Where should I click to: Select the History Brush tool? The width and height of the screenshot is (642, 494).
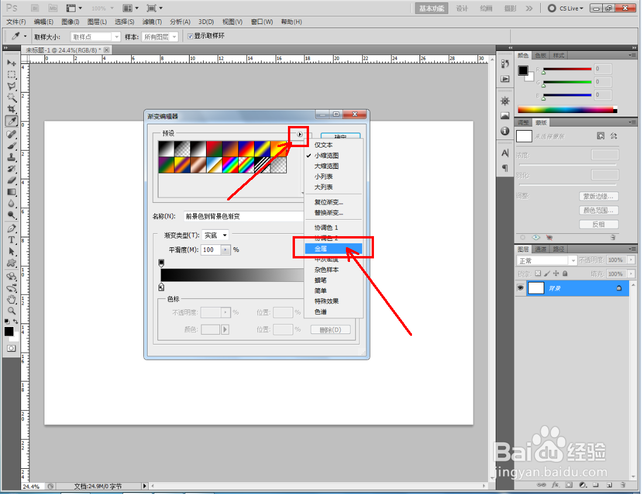pyautogui.click(x=12, y=169)
